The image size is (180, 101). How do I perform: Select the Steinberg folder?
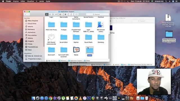101,37
